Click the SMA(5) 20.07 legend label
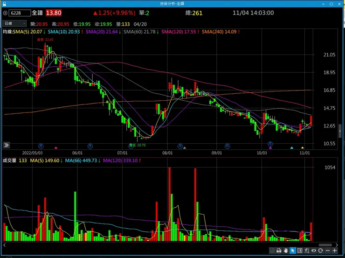 (28, 32)
